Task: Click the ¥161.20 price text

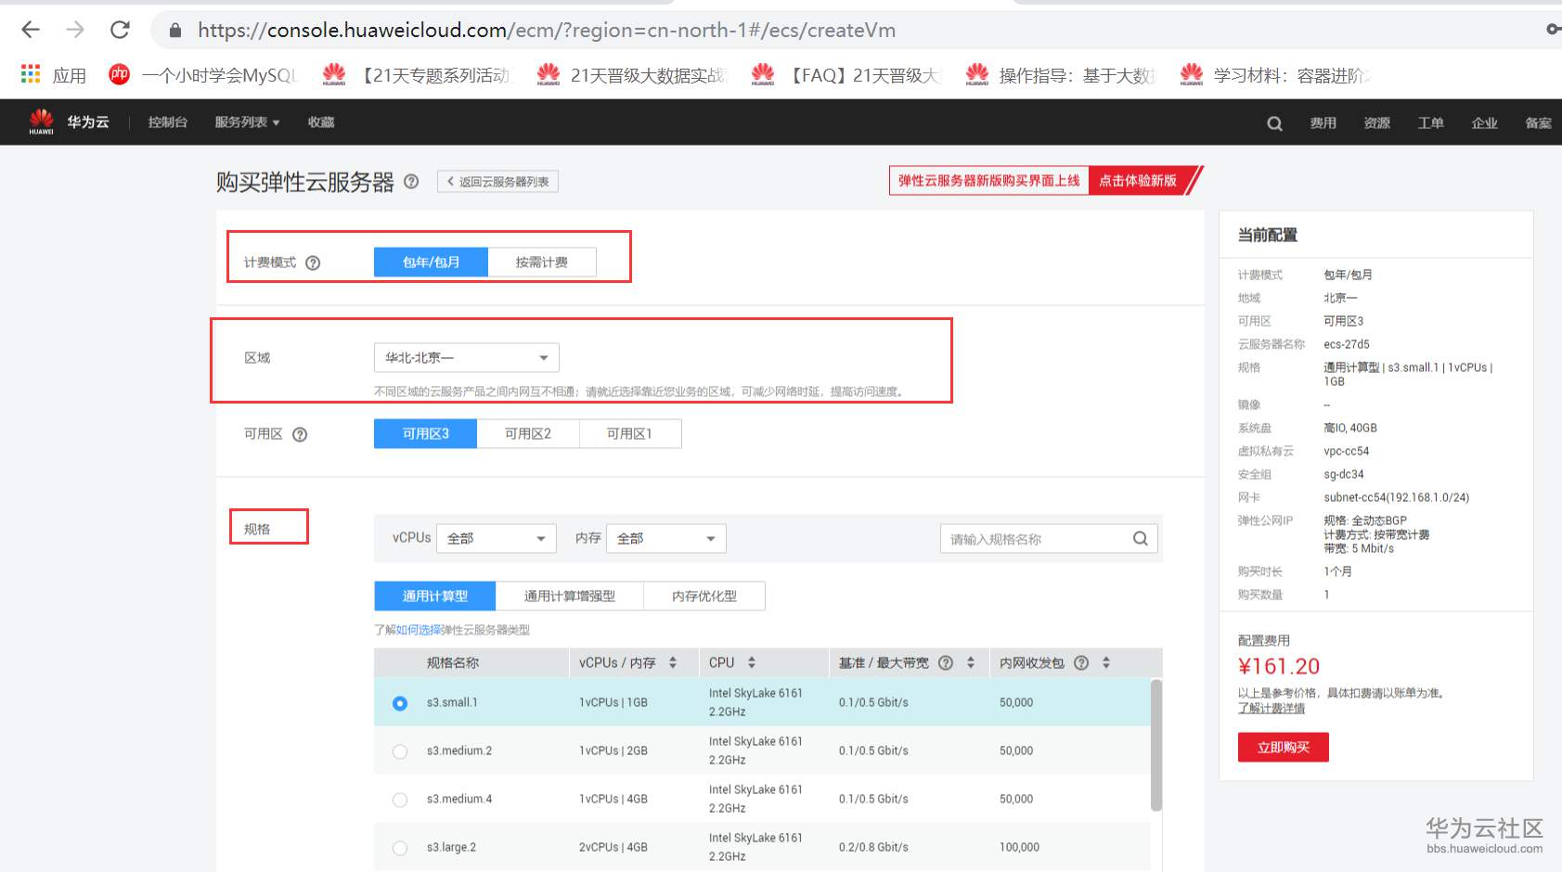Action: pos(1279,666)
